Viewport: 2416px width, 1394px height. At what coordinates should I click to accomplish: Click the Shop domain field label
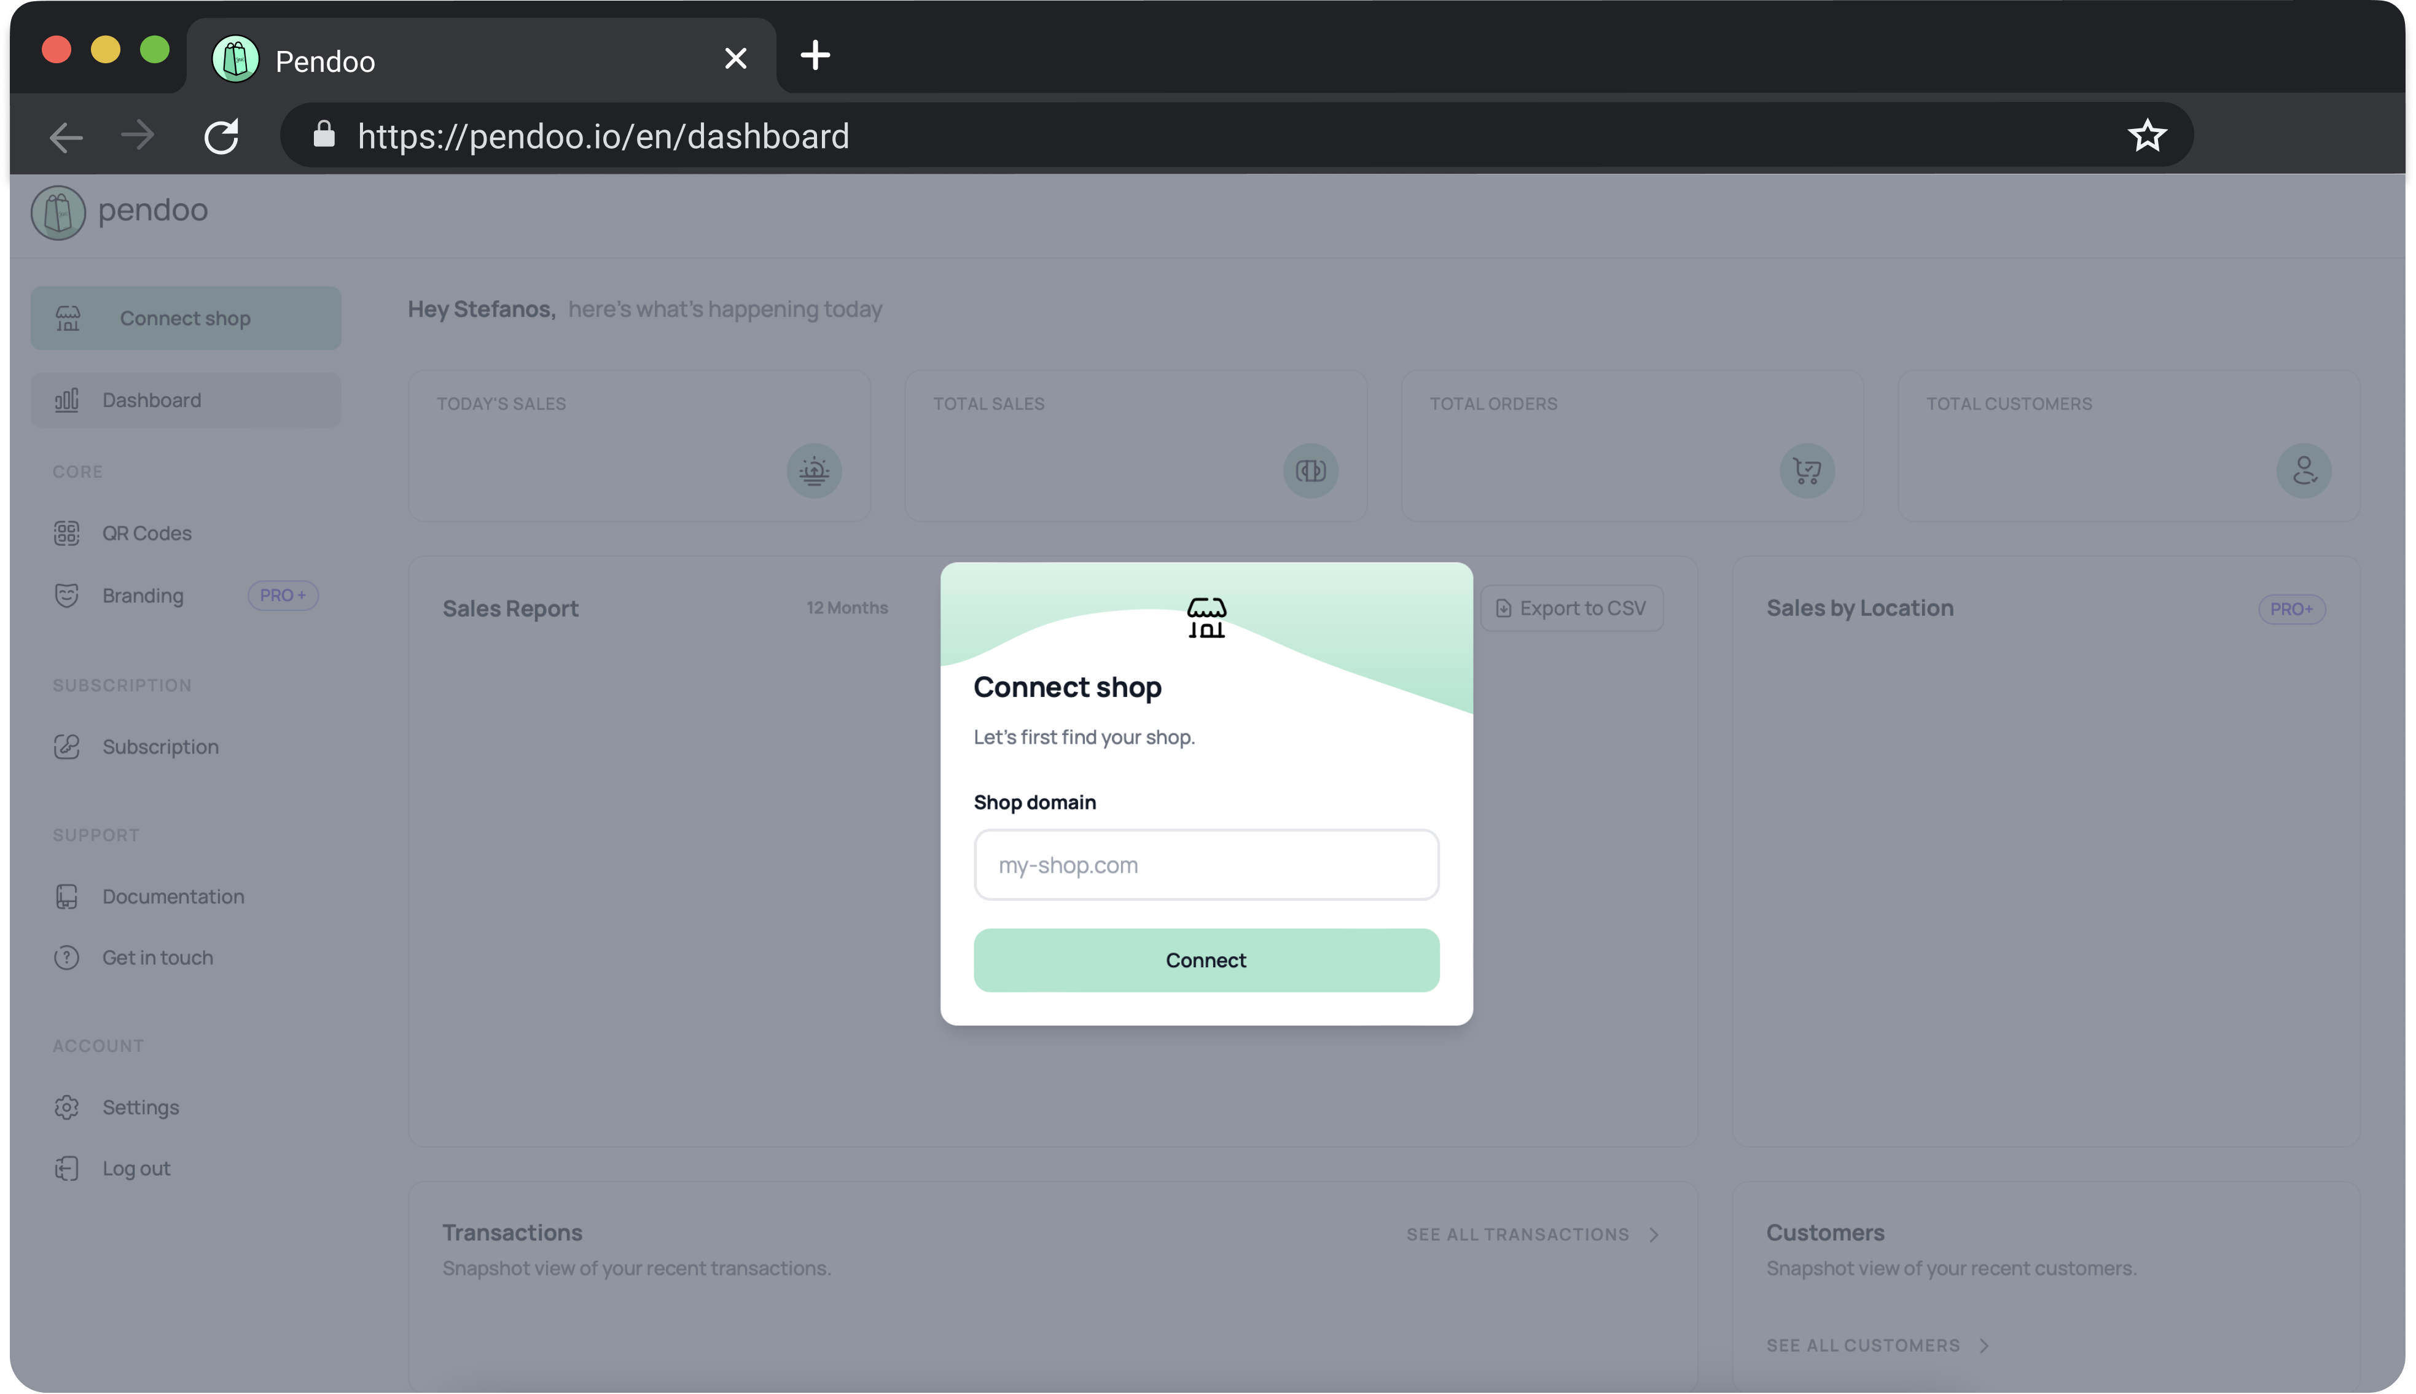click(x=1034, y=802)
